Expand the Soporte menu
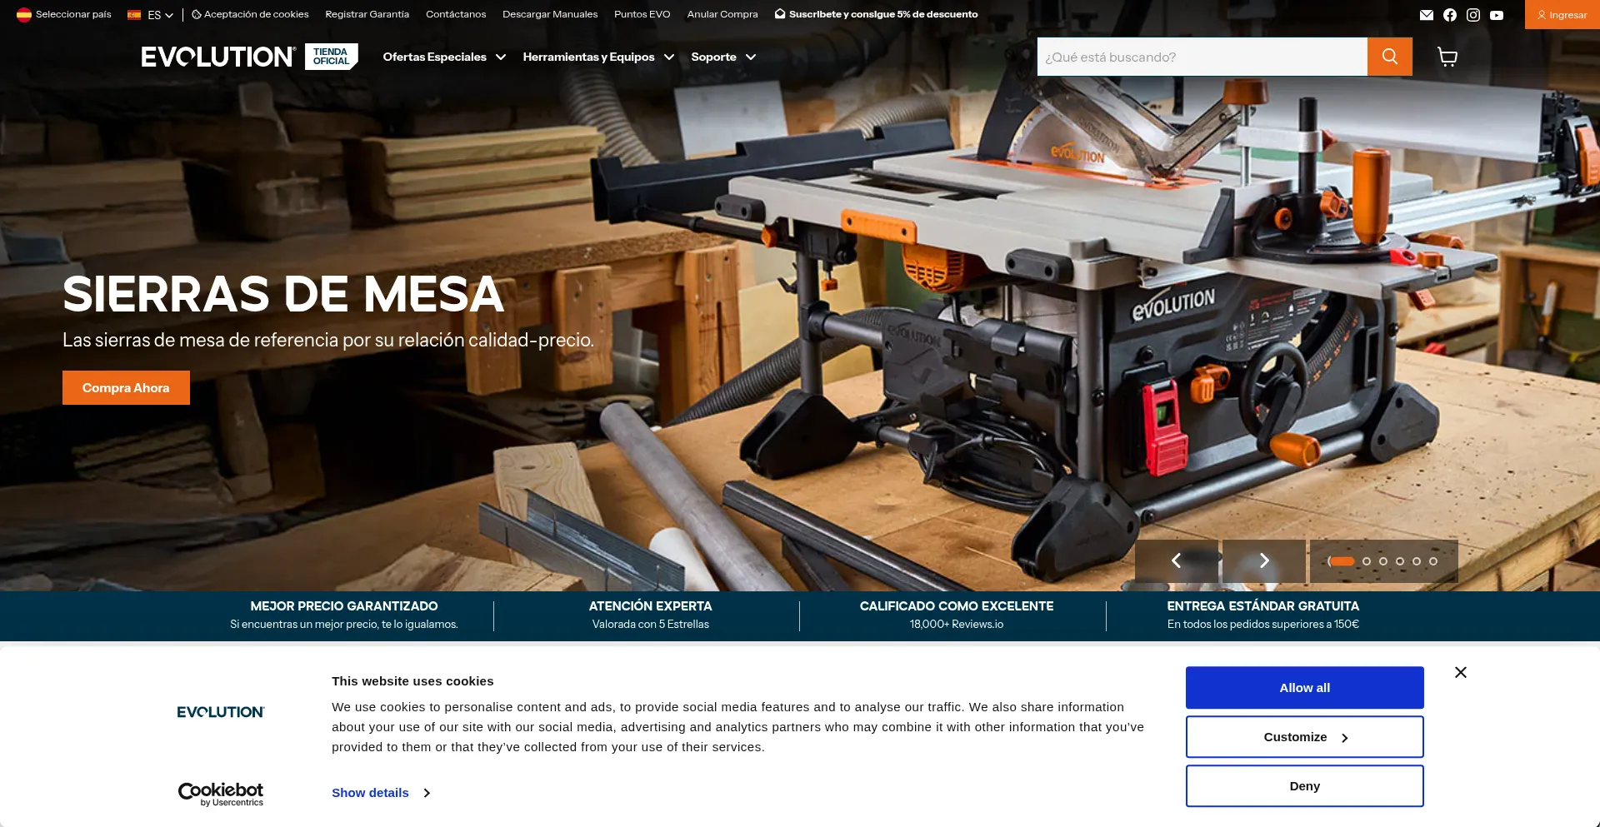Screen dimensions: 1600x827 (723, 57)
